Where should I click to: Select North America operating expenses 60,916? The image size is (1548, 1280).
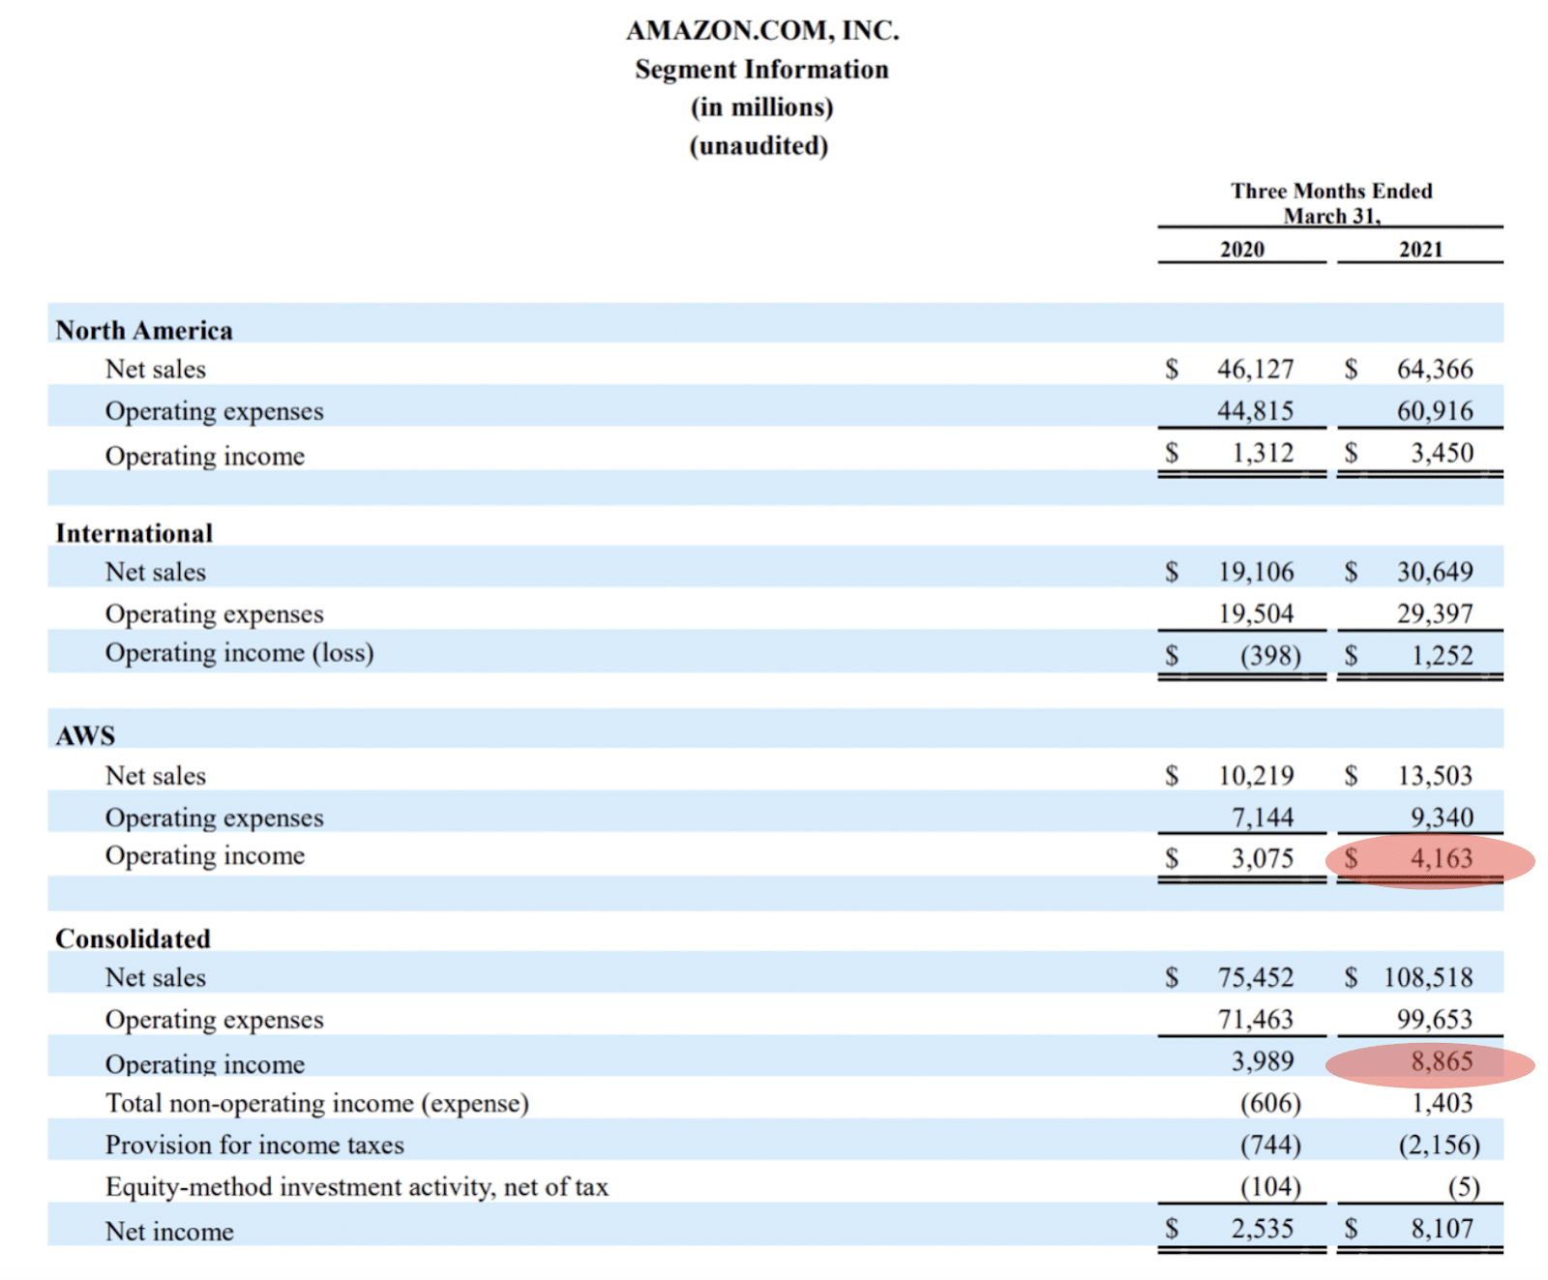point(1435,411)
